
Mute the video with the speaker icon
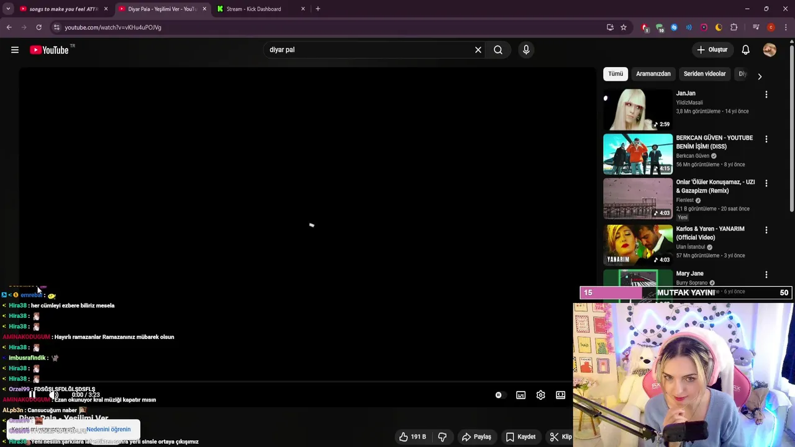54,395
